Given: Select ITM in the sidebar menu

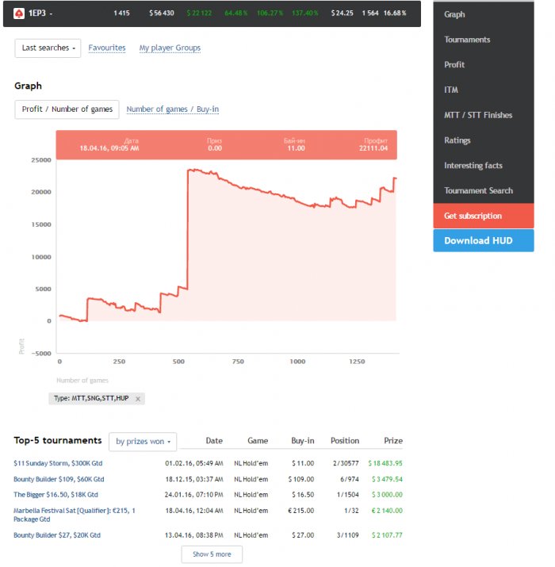Looking at the screenshot, I should [451, 90].
